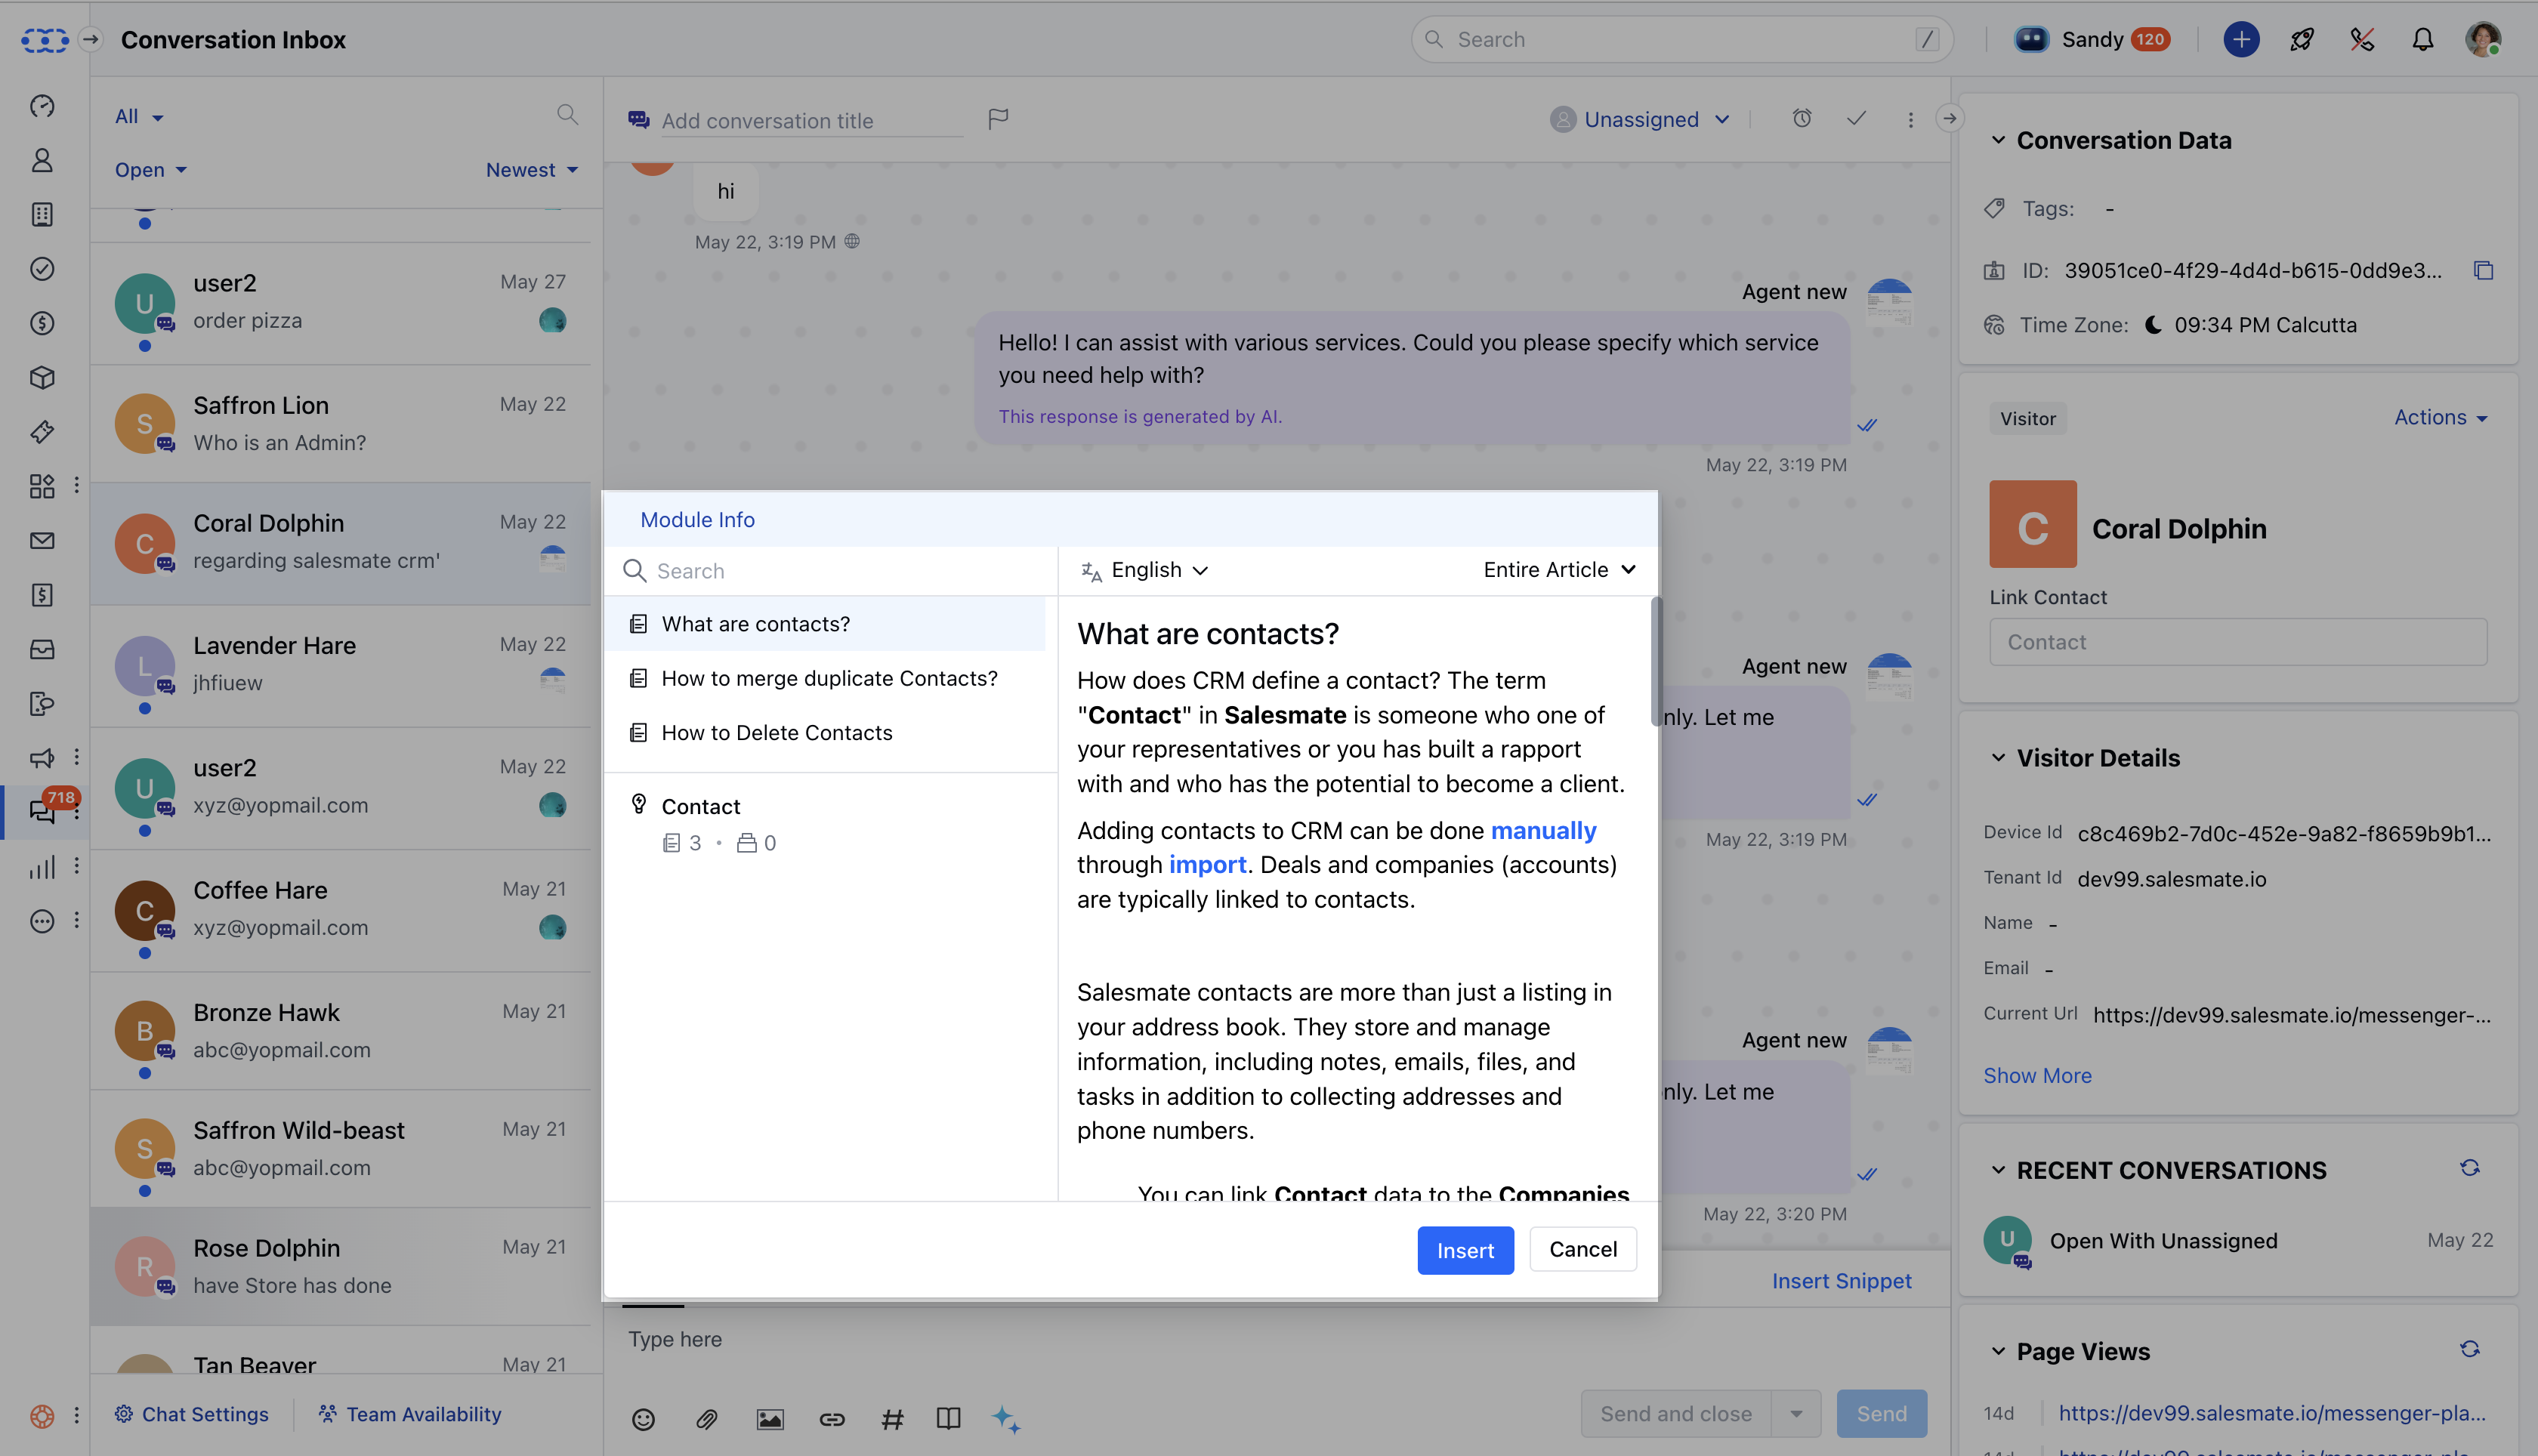Click the hashtag snippet icon
The image size is (2538, 1456).
(x=892, y=1419)
